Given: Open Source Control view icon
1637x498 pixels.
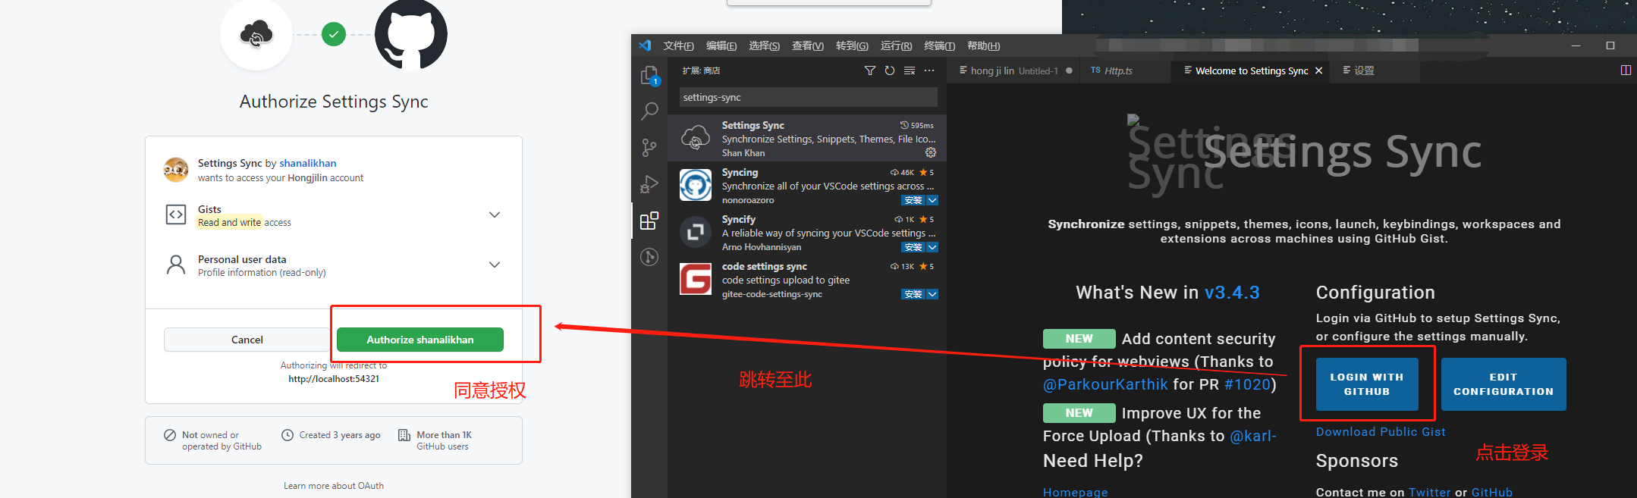Looking at the screenshot, I should (649, 148).
